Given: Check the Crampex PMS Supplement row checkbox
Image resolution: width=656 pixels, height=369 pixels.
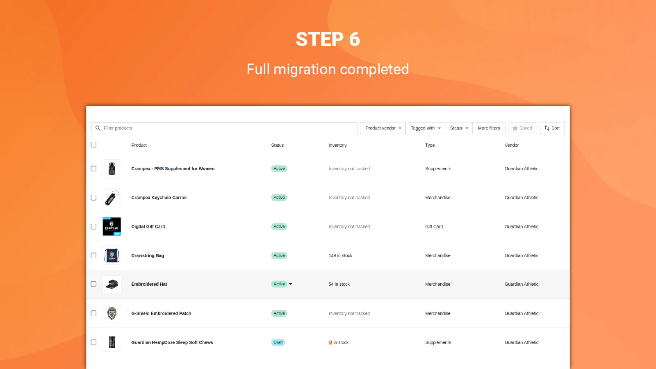Looking at the screenshot, I should click(93, 169).
